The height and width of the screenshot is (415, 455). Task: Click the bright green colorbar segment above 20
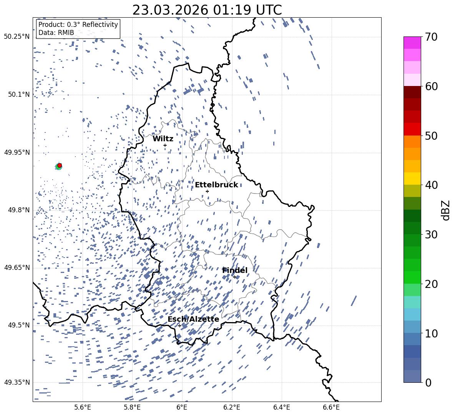[x=412, y=277]
